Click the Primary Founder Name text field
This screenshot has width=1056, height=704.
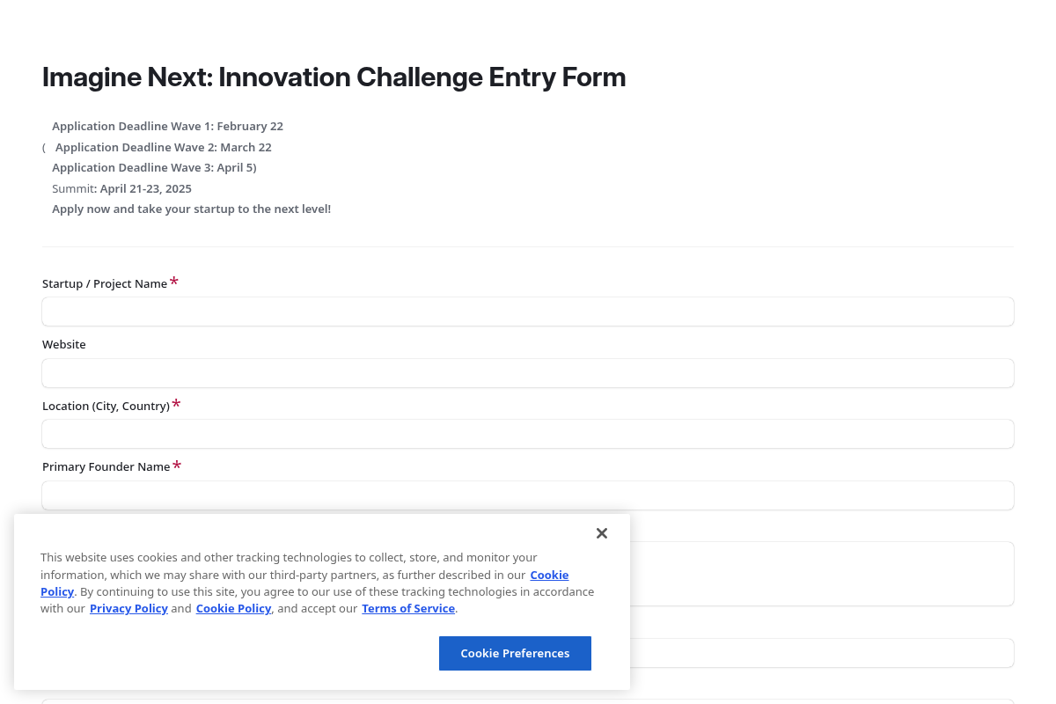click(528, 495)
